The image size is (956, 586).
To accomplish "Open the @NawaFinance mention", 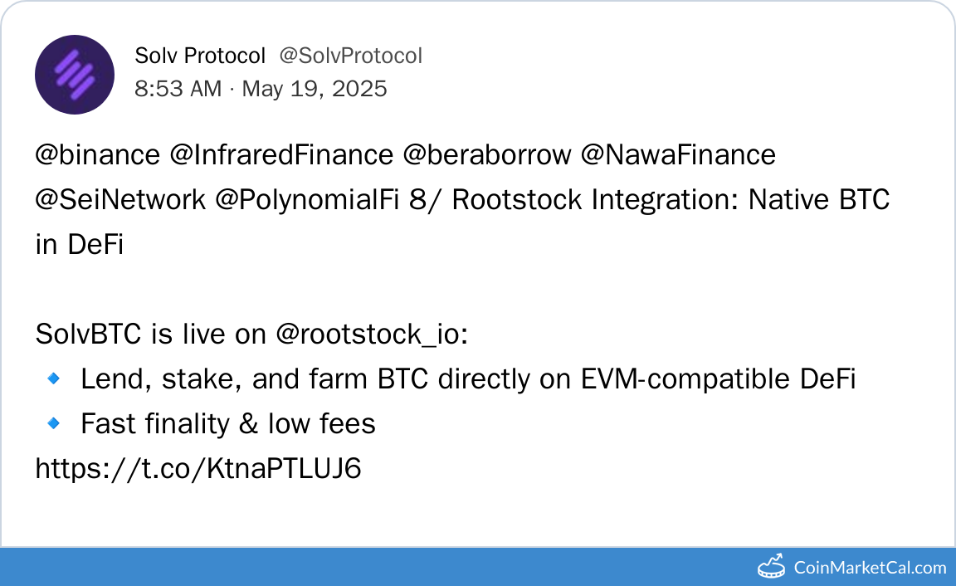I will coord(678,154).
